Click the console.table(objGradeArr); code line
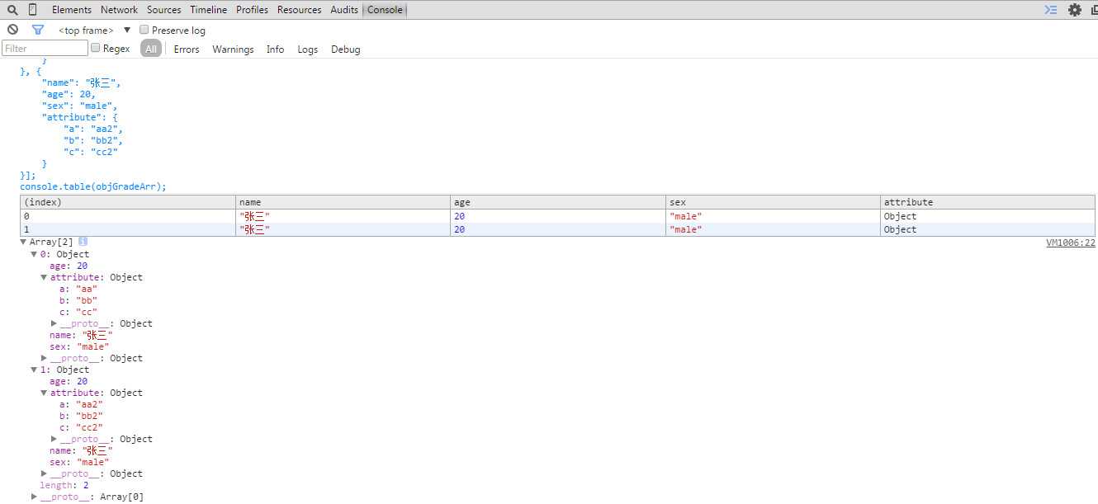The width and height of the screenshot is (1098, 504). [x=93, y=186]
